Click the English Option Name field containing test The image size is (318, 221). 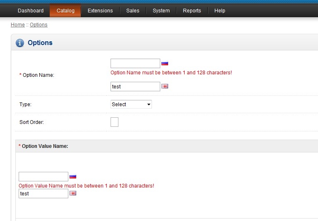point(135,86)
